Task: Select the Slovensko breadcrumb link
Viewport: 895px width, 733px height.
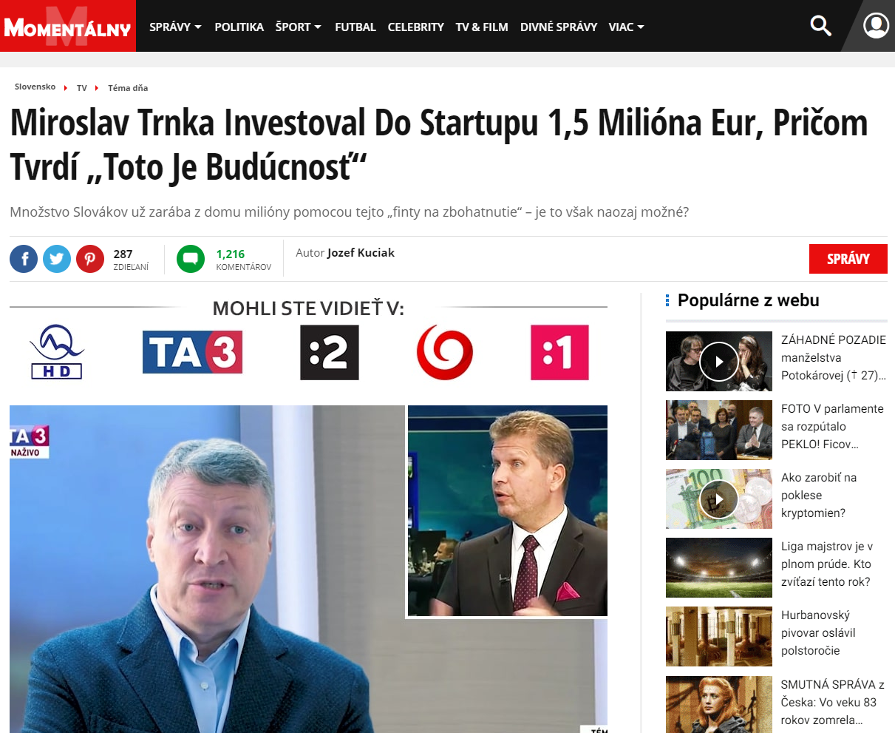Action: [35, 87]
